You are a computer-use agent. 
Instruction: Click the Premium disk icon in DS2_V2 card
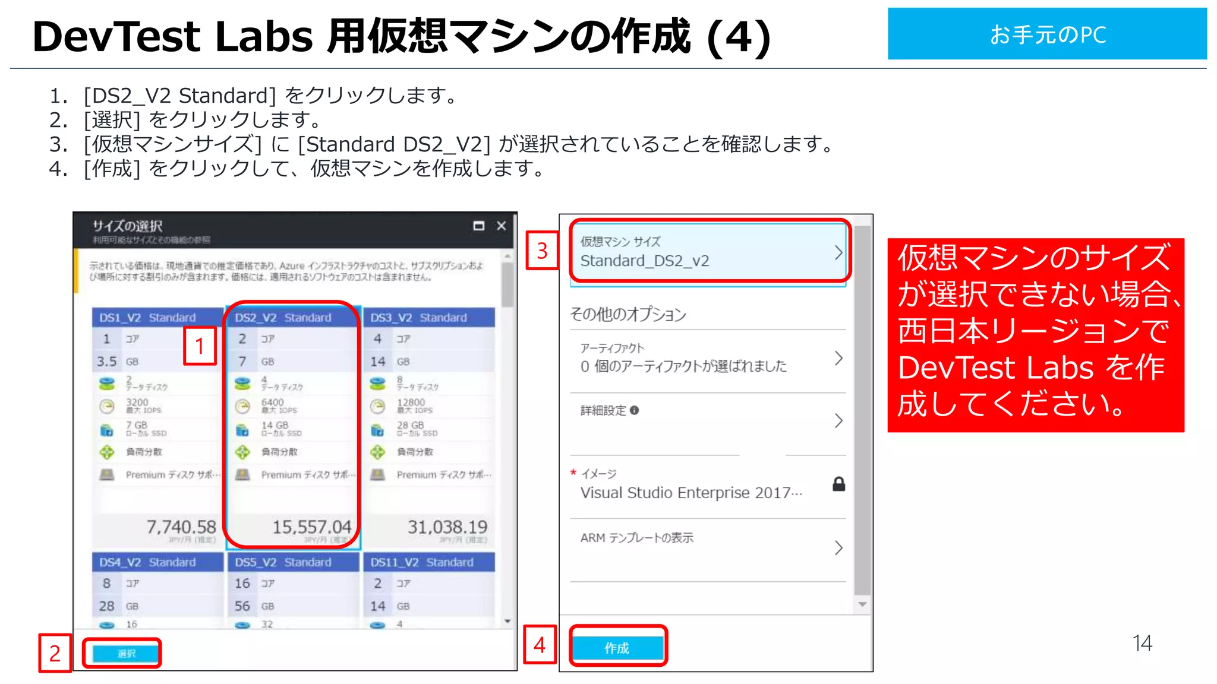pos(242,474)
